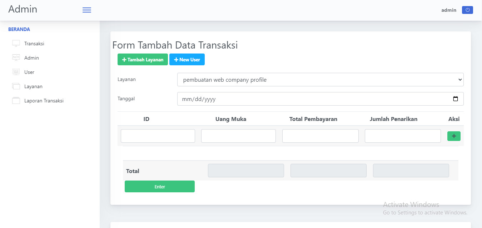
Task: Toggle the hamburger sidebar menu
Action: (x=87, y=10)
